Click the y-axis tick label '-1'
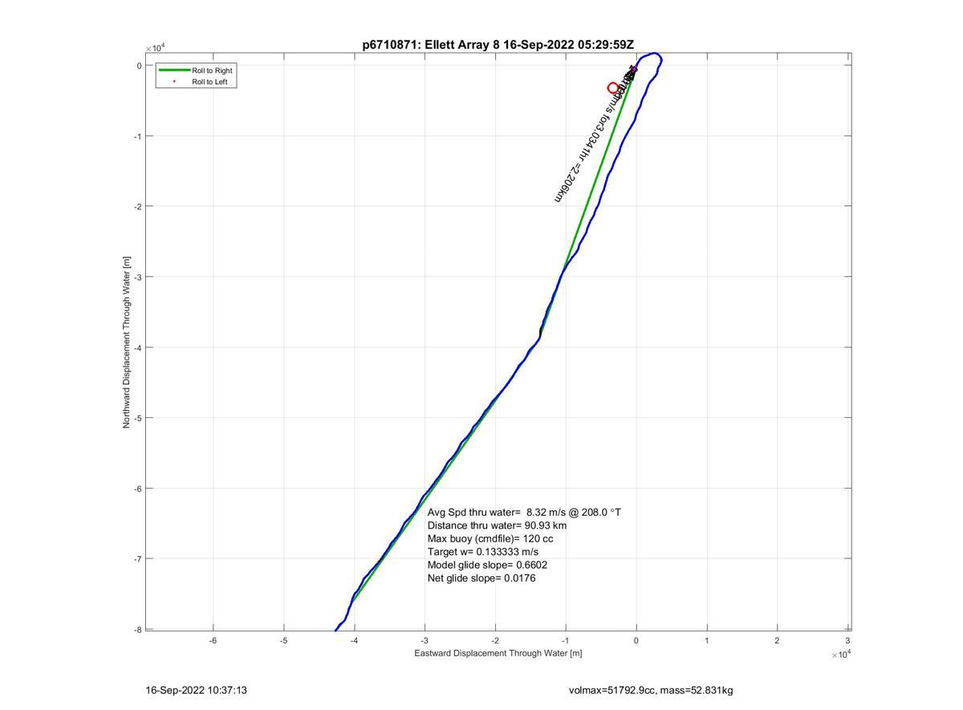The image size is (963, 710). (x=138, y=136)
